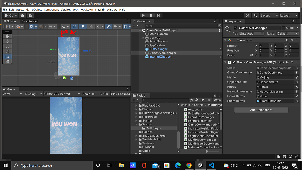This screenshot has height=170, width=302.
Task: Click the Pause button in top toolbar
Action: 151,15
